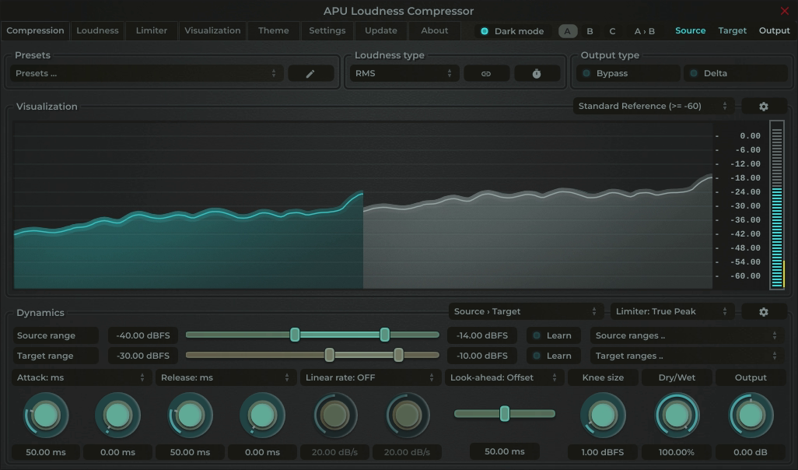Open Linear rate: OFF dropdown
798x470 pixels.
(370, 377)
